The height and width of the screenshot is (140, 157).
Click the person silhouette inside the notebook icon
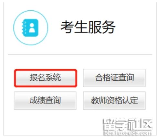[x=32, y=28]
